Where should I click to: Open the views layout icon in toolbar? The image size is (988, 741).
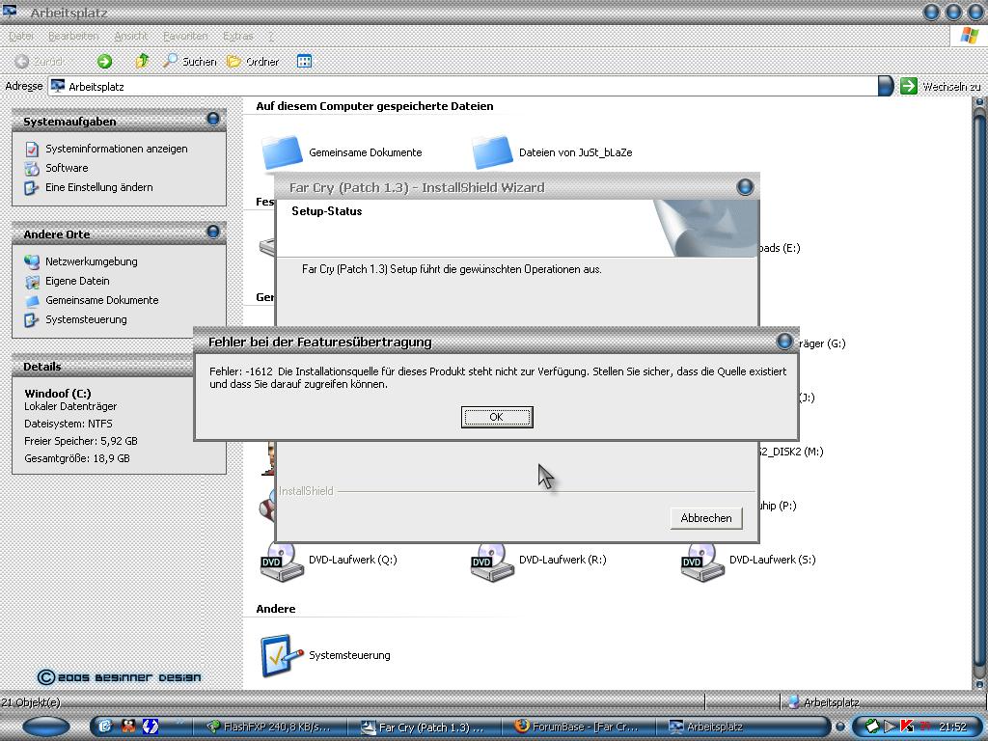point(304,61)
